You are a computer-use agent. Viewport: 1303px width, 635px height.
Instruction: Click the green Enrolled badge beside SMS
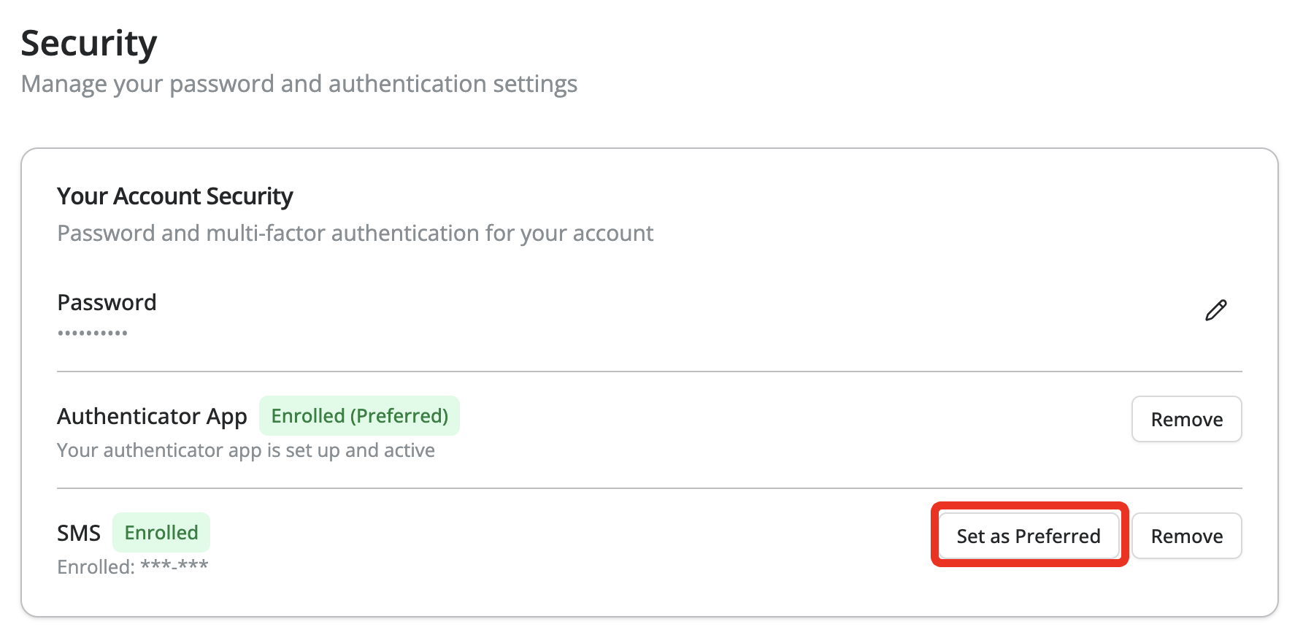161,532
